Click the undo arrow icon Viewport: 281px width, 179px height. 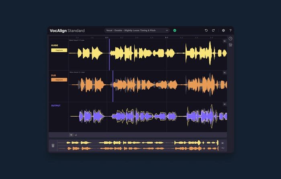tap(206, 30)
